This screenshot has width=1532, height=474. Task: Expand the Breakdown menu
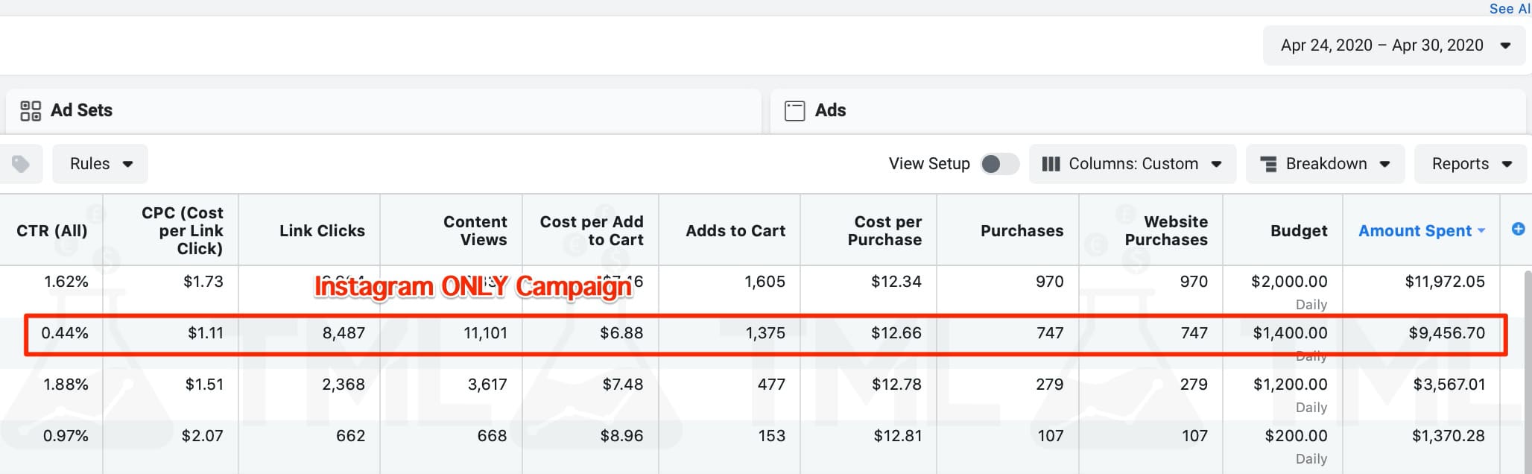1325,164
